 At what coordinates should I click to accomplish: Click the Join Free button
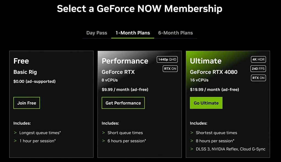(x=27, y=103)
